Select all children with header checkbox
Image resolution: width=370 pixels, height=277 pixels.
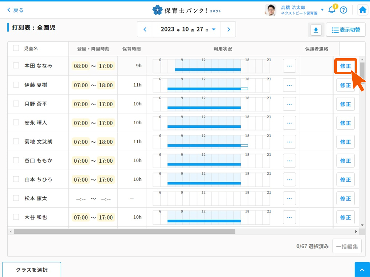coord(16,48)
